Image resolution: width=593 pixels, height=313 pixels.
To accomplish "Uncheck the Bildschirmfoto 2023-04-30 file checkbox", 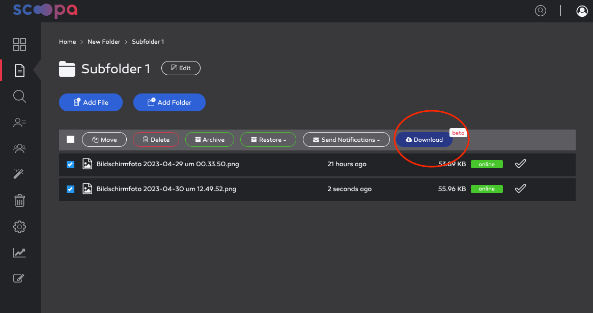I will [x=70, y=189].
